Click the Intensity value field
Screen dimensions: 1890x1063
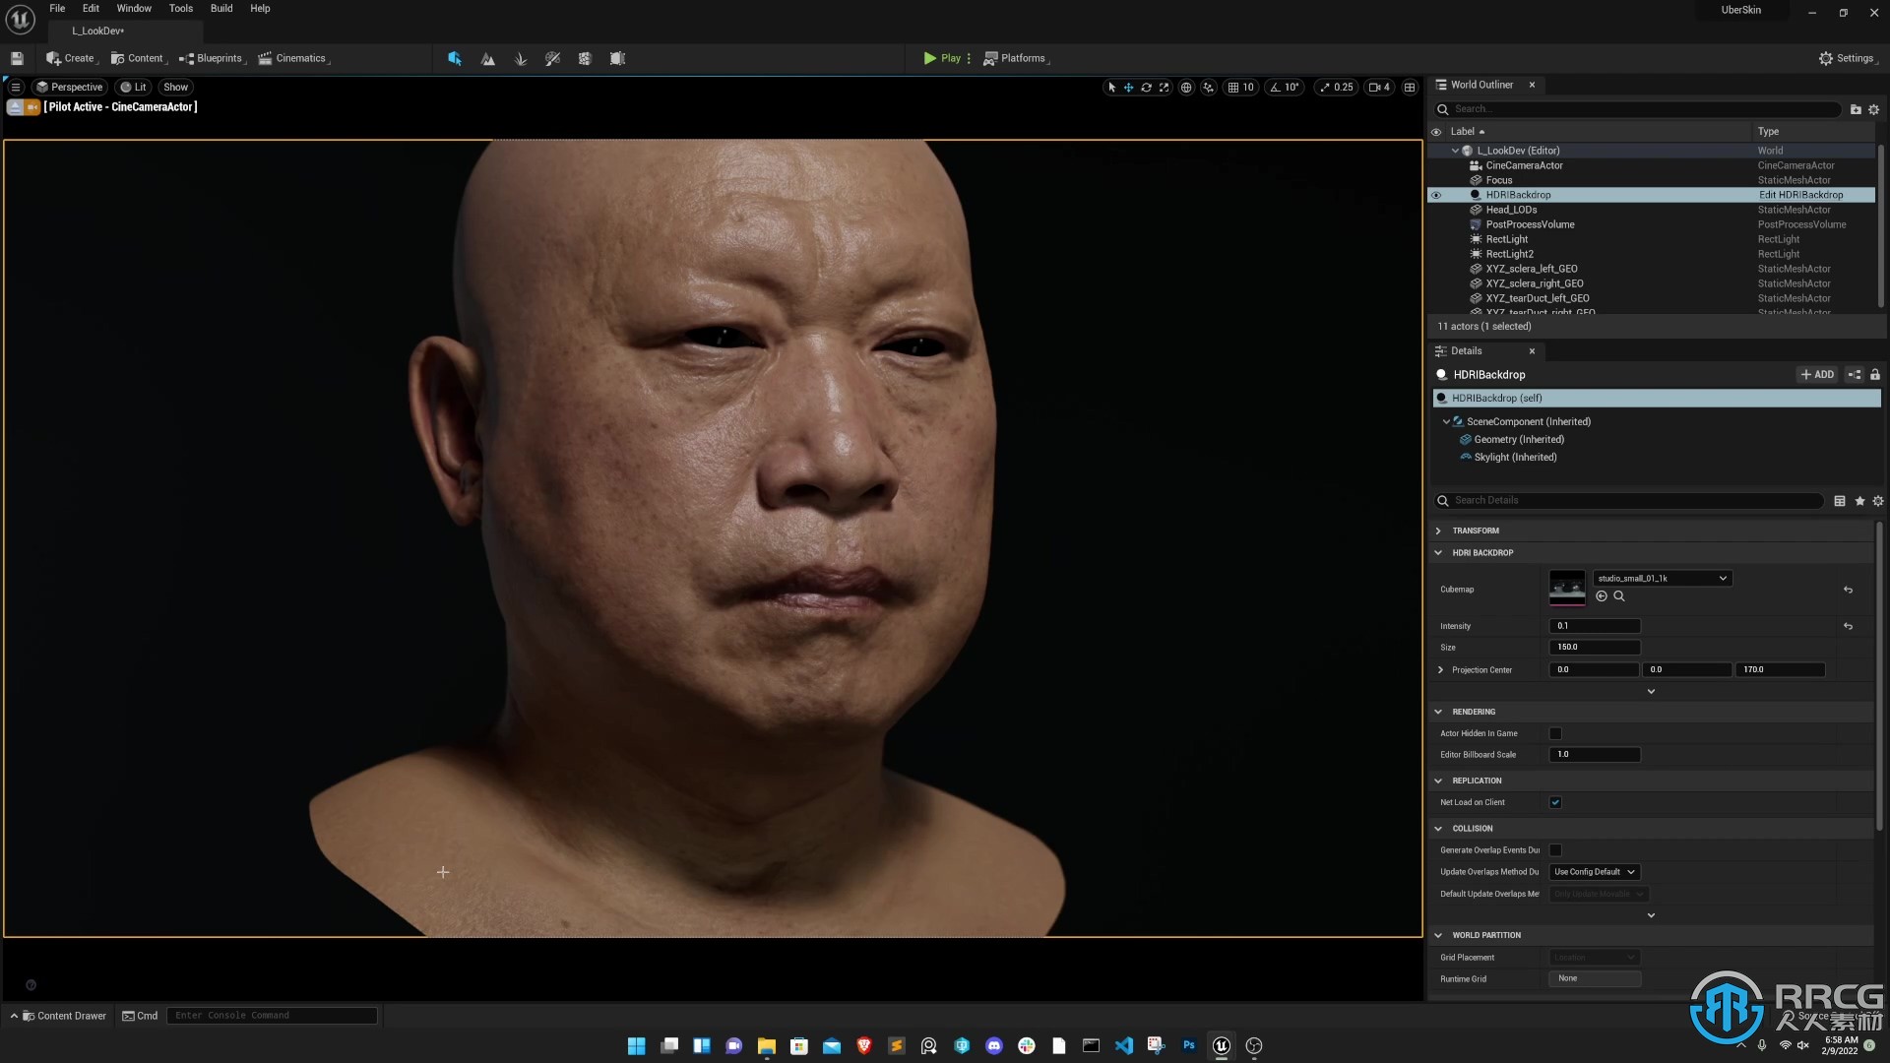[x=1595, y=626]
